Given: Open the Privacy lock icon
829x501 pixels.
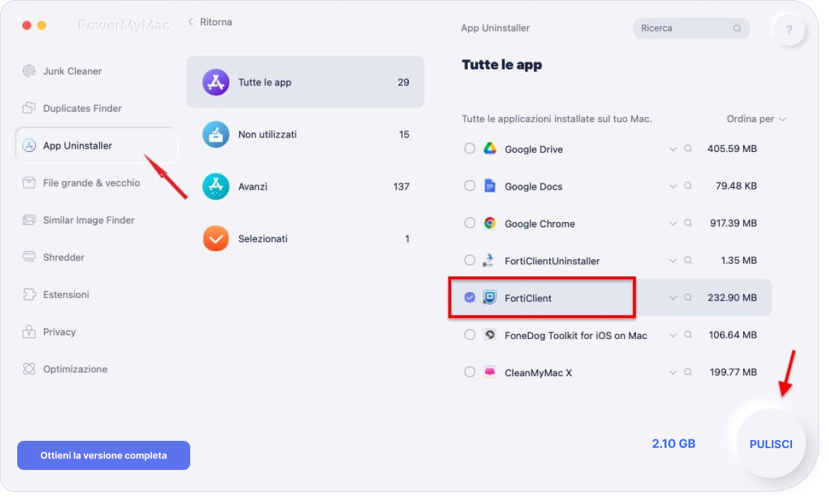Looking at the screenshot, I should point(29,332).
